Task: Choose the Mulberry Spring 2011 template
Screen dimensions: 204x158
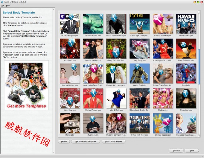Action: click(116, 123)
